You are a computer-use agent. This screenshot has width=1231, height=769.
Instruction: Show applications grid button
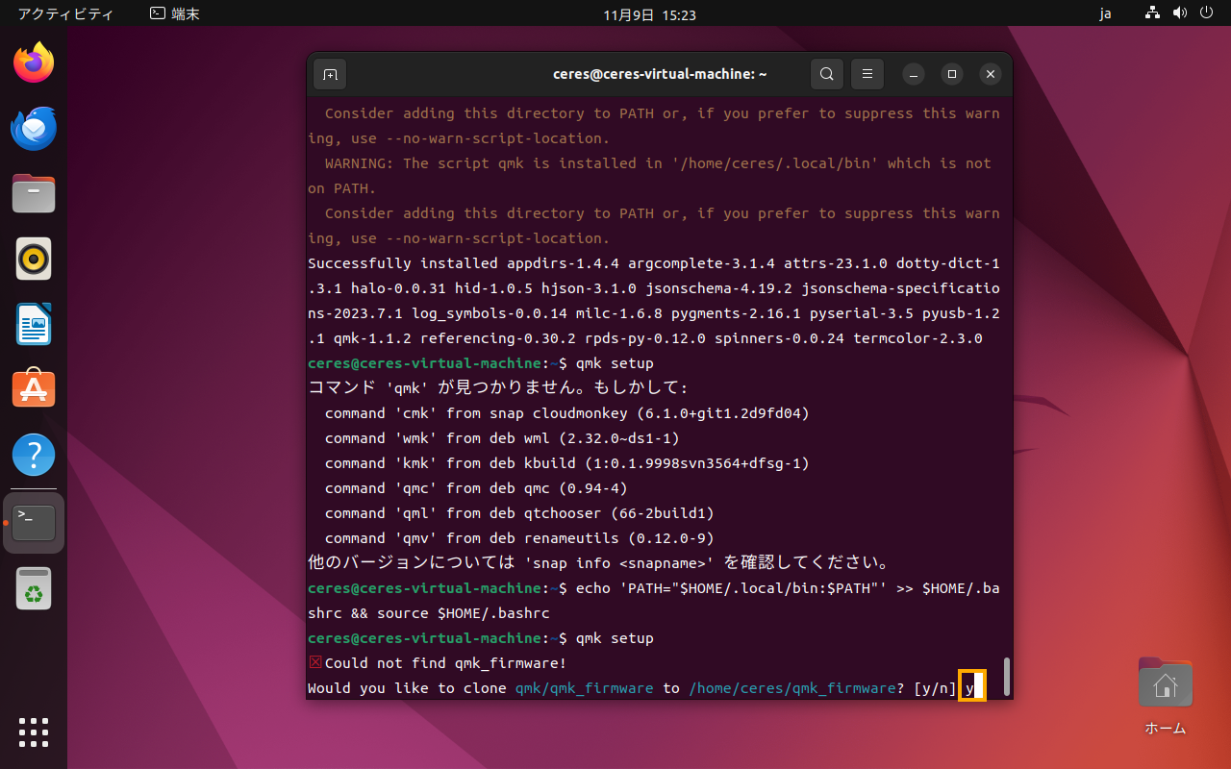34,732
